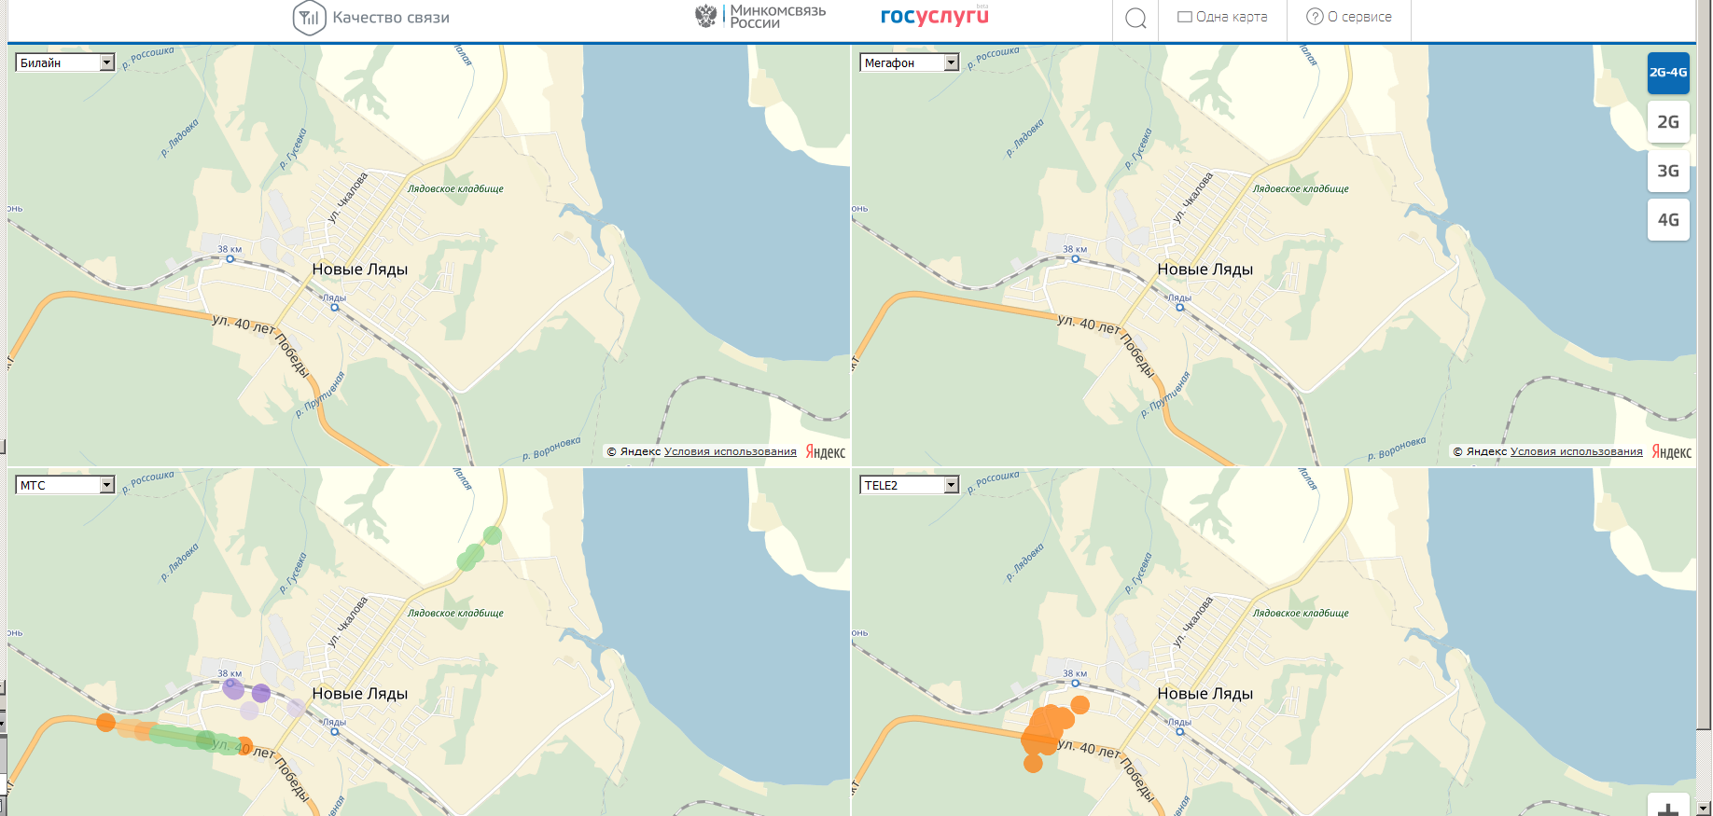
Task: Select the 2G network filter
Action: 1668,121
